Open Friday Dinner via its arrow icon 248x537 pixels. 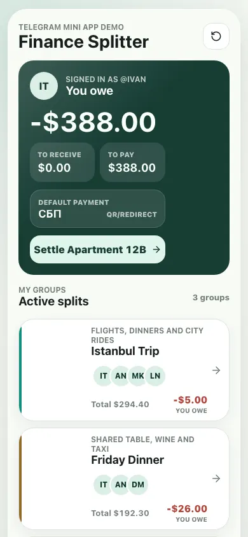point(216,478)
